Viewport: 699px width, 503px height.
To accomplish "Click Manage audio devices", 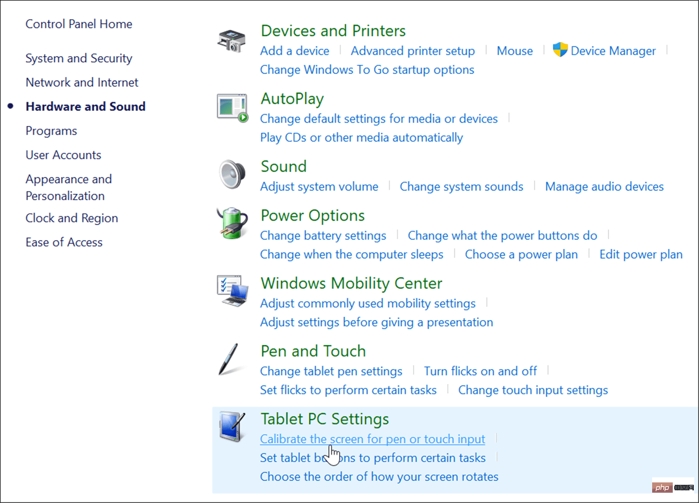I will tap(604, 187).
